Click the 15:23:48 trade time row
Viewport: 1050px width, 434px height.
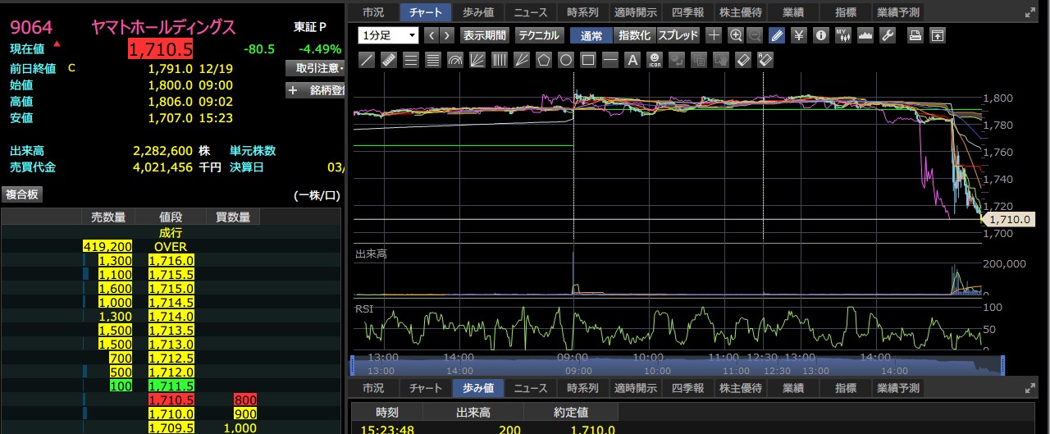pyautogui.click(x=388, y=429)
